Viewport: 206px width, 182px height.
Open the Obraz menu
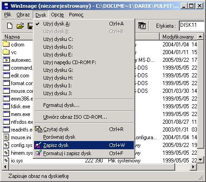coord(23,15)
